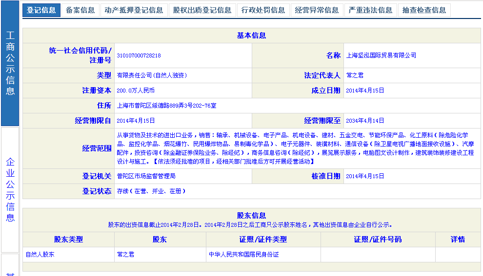Go to the 股权出质登记信息 tab
This screenshot has height=276, width=483.
[x=202, y=10]
